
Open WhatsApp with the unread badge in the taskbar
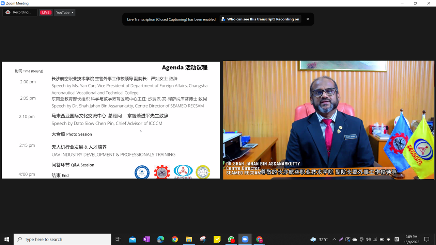pos(231,239)
